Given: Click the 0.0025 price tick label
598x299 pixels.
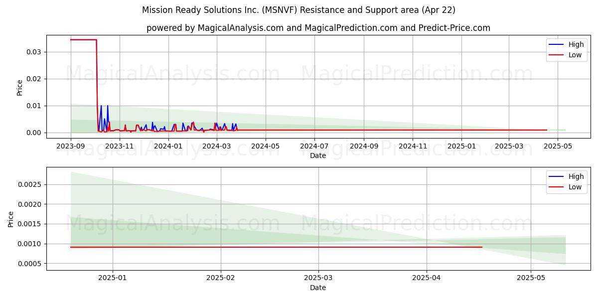Looking at the screenshot, I should [x=30, y=184].
